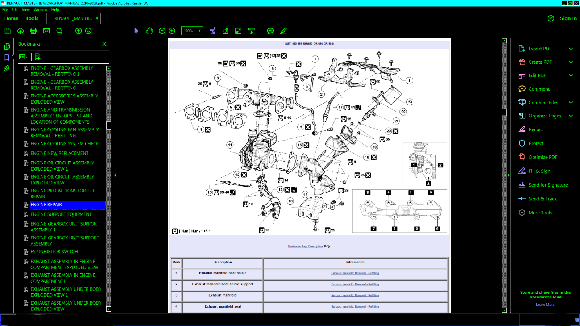Image resolution: width=580 pixels, height=326 pixels.
Task: Activate the hand pan tool
Action: point(149,31)
